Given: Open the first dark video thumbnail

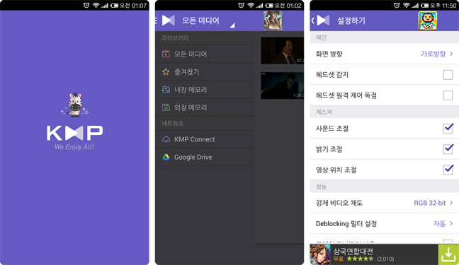Looking at the screenshot, I should click(x=282, y=50).
